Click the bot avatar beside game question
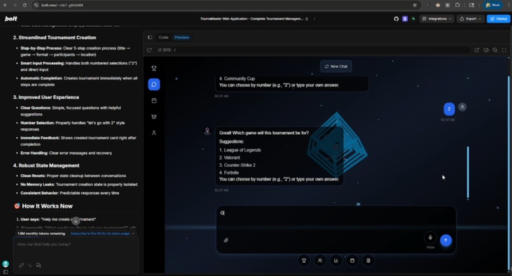This screenshot has width=512, height=276. pos(207,131)
